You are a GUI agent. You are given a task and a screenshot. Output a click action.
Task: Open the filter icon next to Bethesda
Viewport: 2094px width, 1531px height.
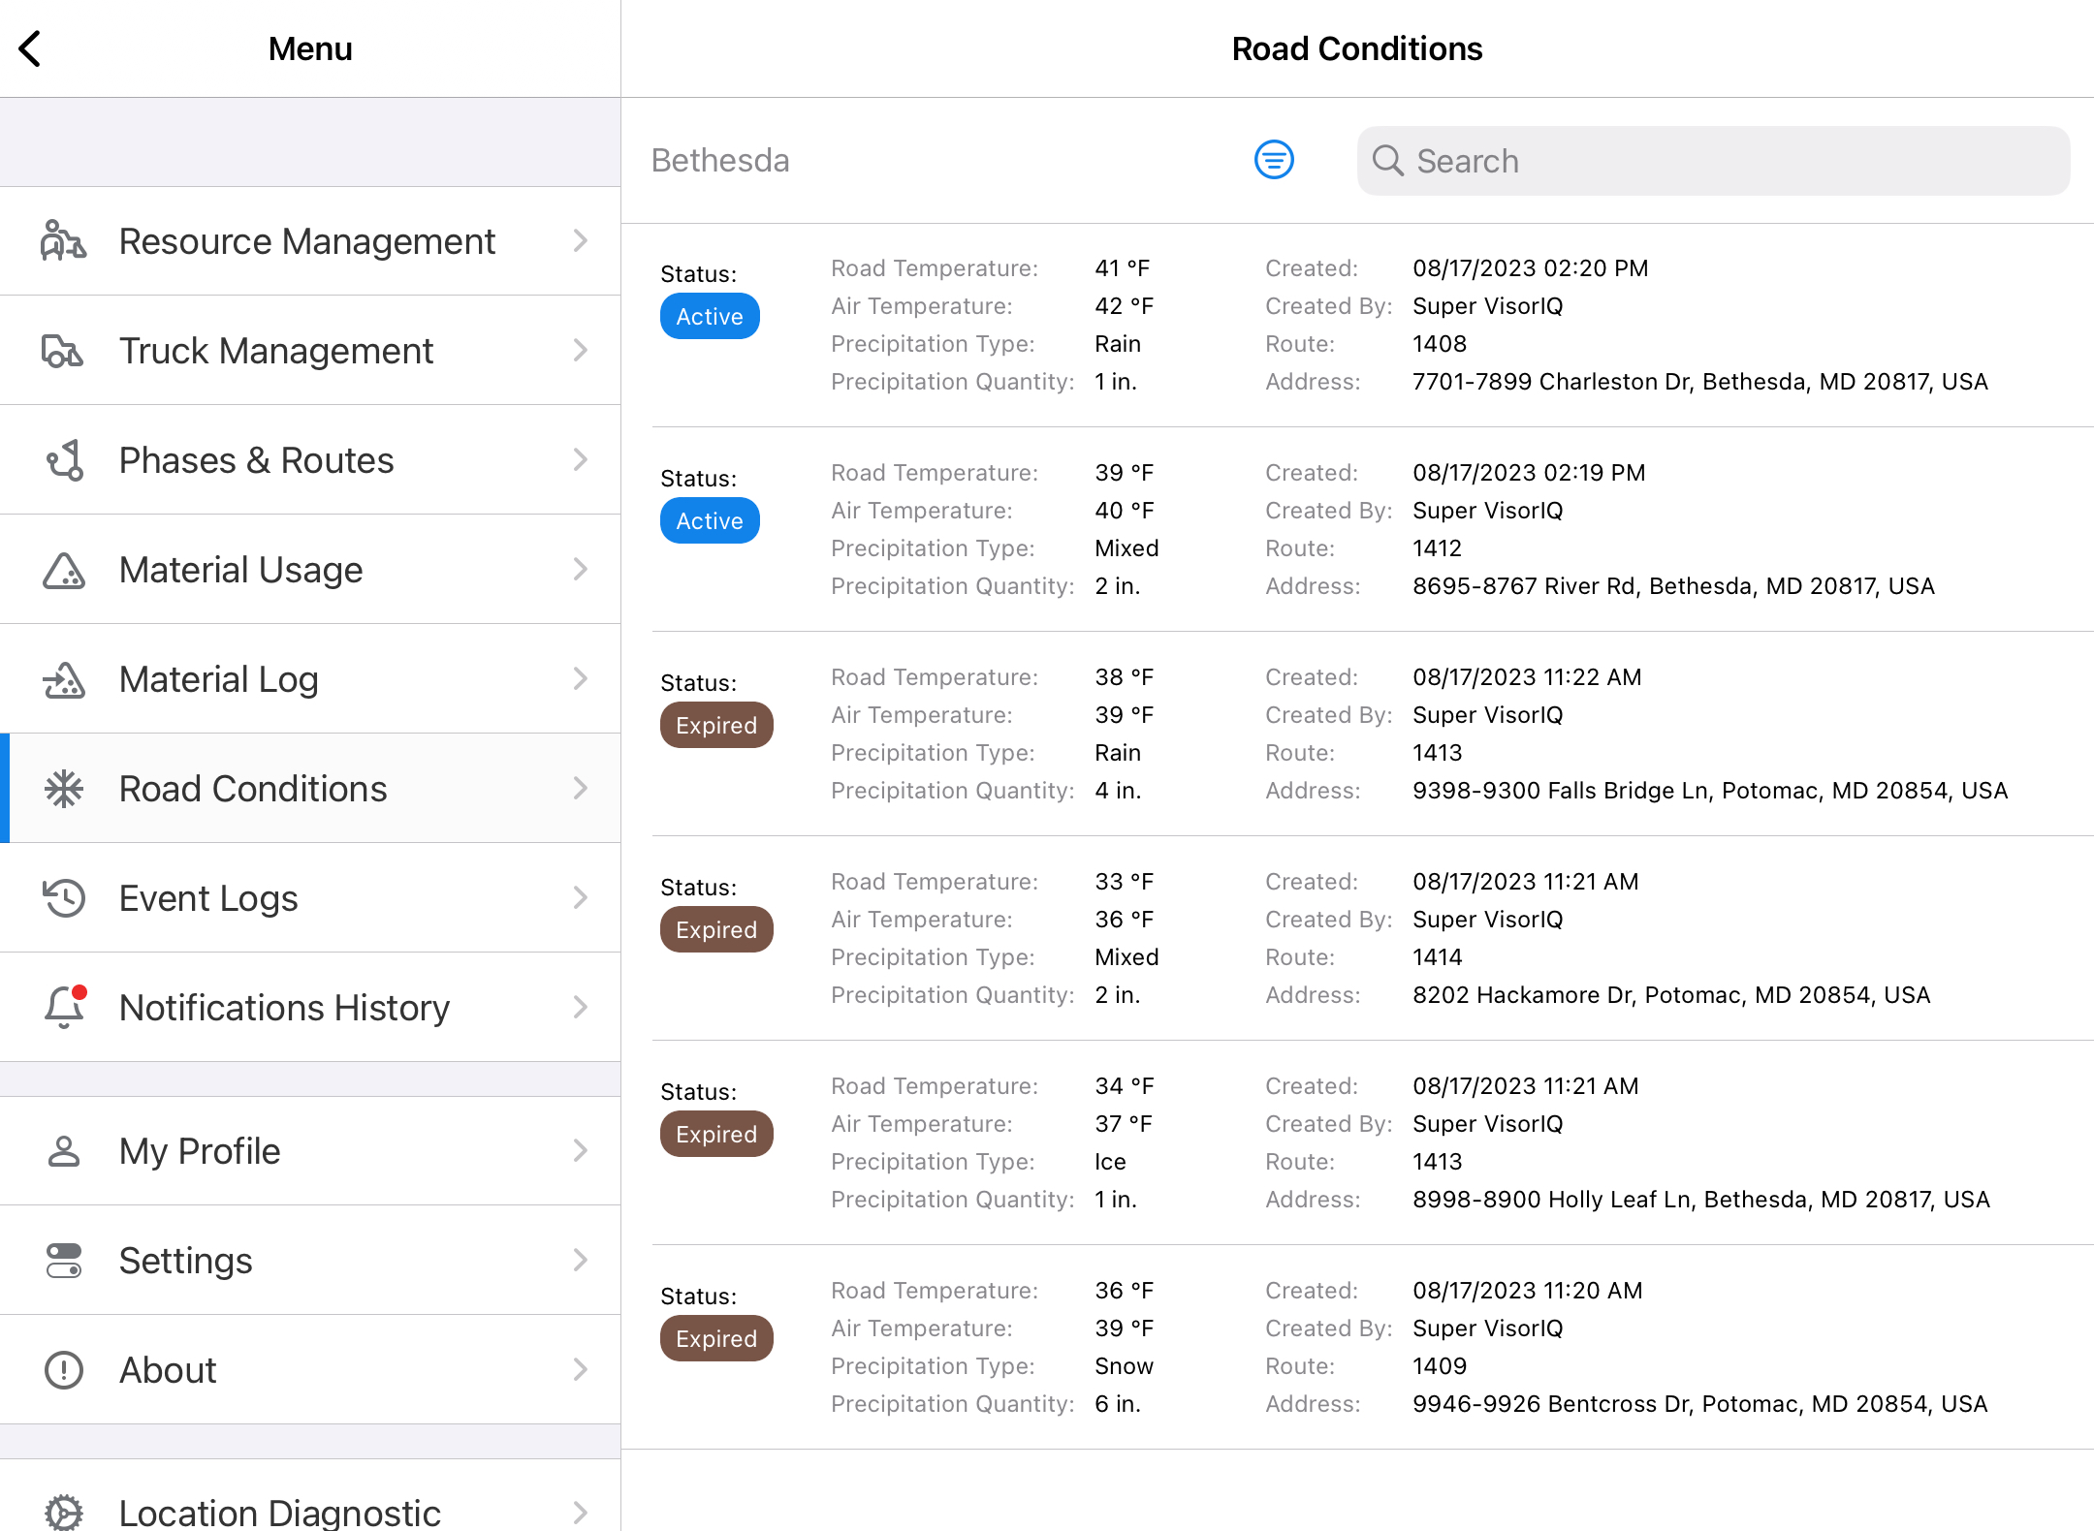[1273, 160]
